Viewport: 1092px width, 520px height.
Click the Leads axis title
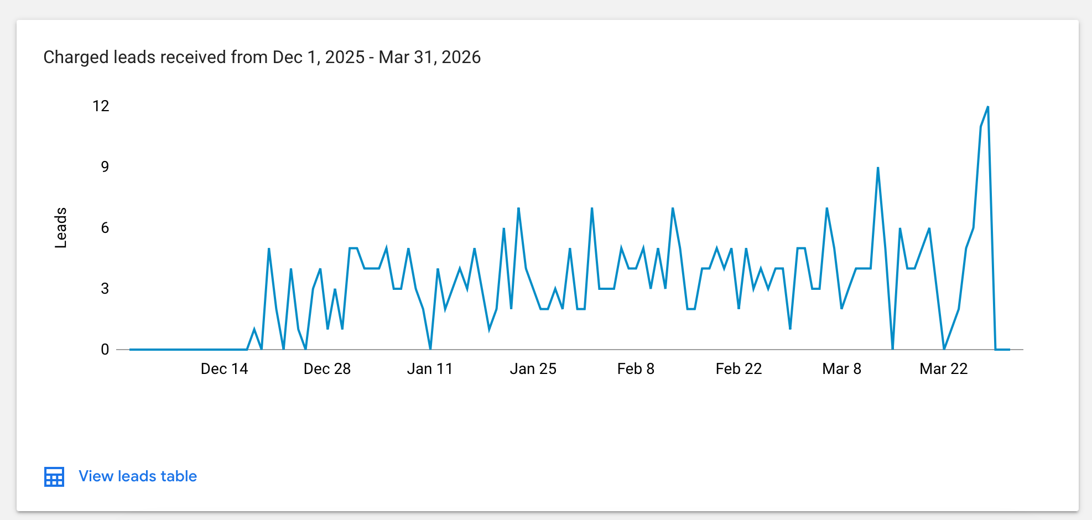point(61,228)
